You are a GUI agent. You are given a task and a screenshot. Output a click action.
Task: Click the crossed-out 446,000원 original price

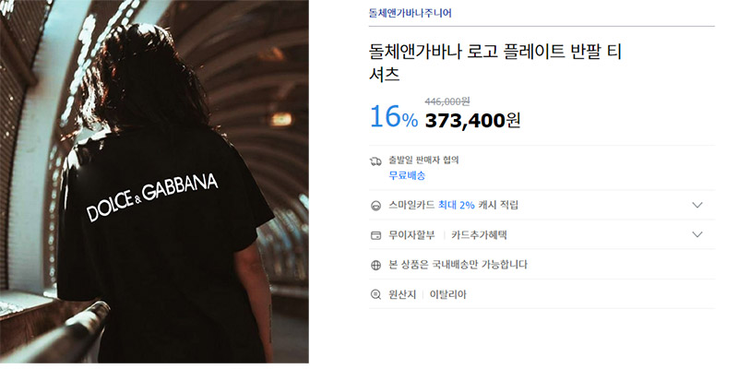click(447, 101)
